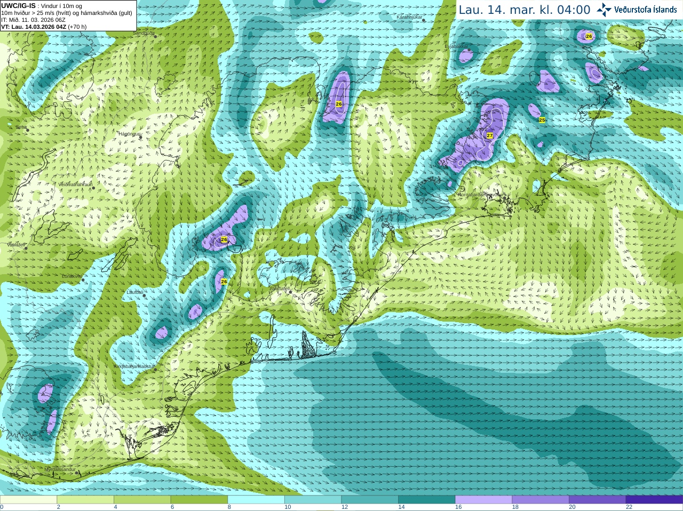Click the Lónakvísl place label

click(72, 276)
